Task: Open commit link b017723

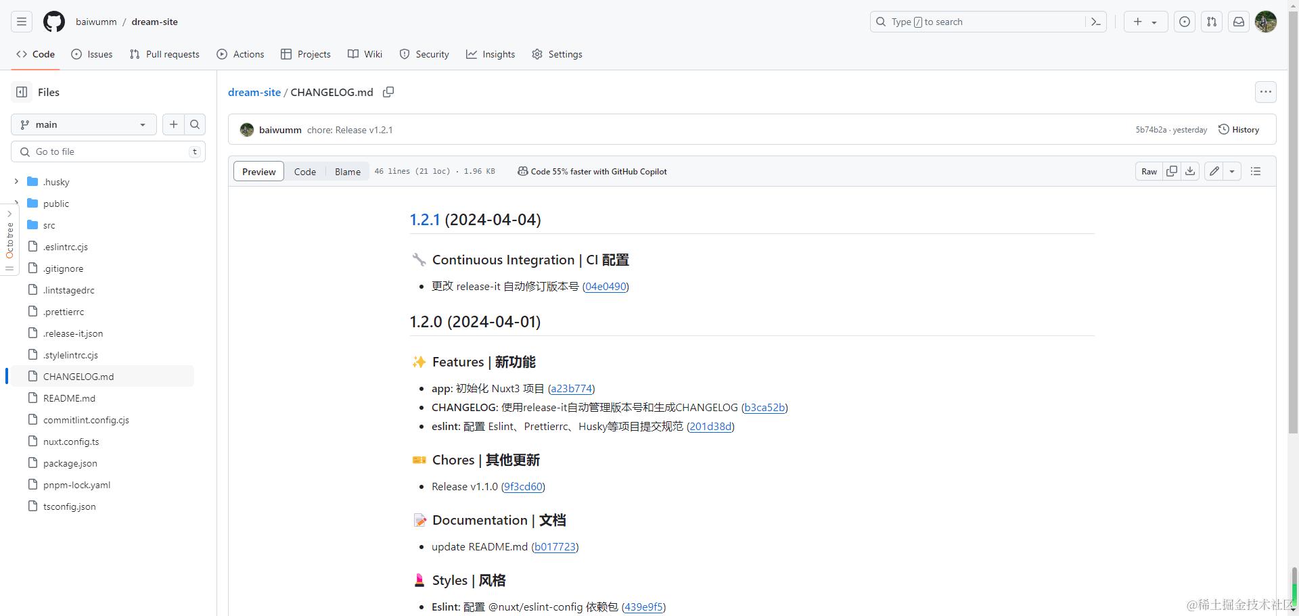Action: [555, 547]
